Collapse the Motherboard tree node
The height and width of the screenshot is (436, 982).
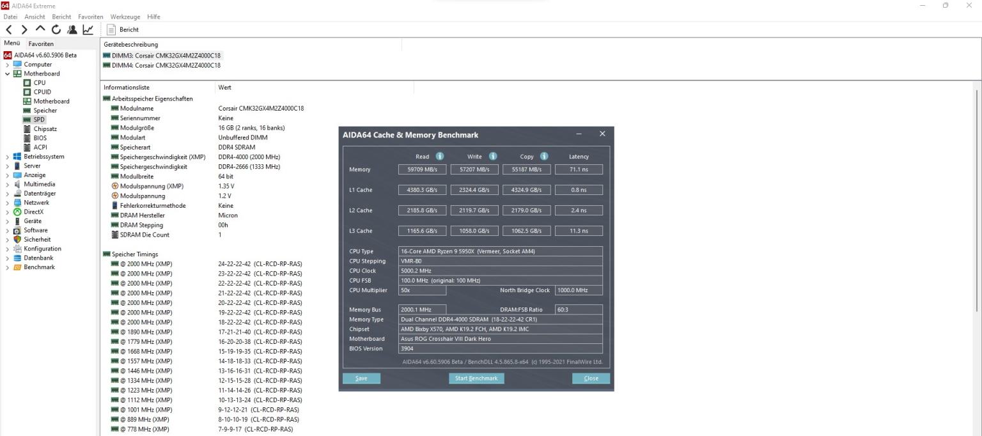coord(8,74)
